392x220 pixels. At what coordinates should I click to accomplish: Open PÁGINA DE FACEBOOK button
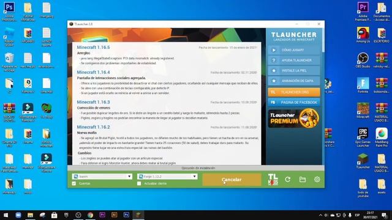click(x=294, y=102)
